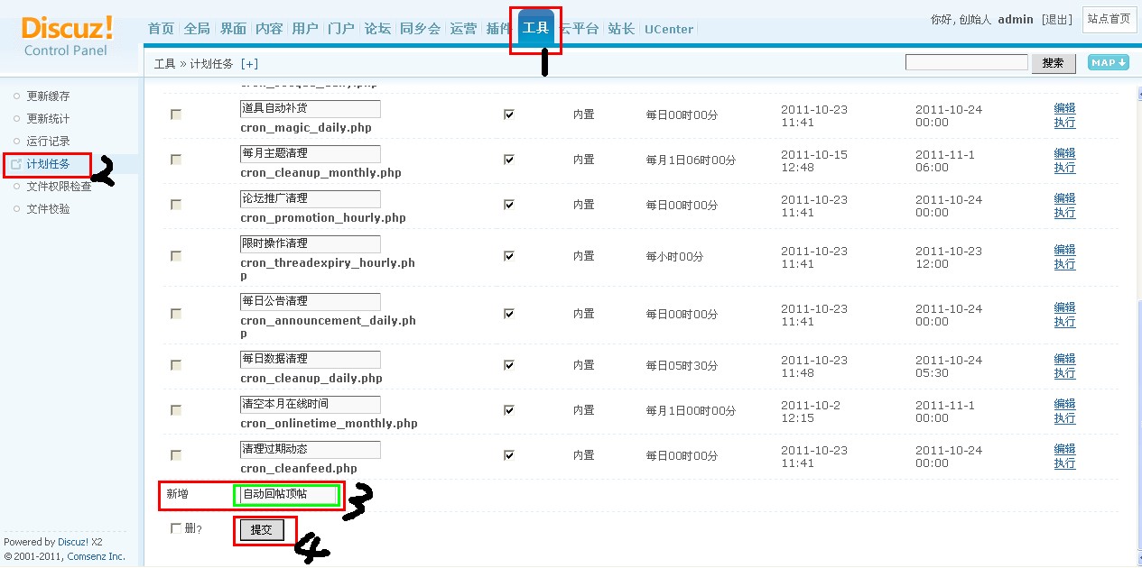Click the MAP navigation button

click(x=1109, y=62)
